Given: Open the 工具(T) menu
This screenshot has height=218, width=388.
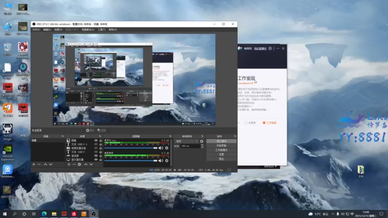Looking at the screenshot, I should coord(101,30).
